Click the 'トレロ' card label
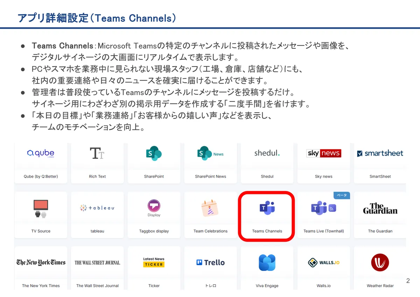420x297 pixels. 211,285
